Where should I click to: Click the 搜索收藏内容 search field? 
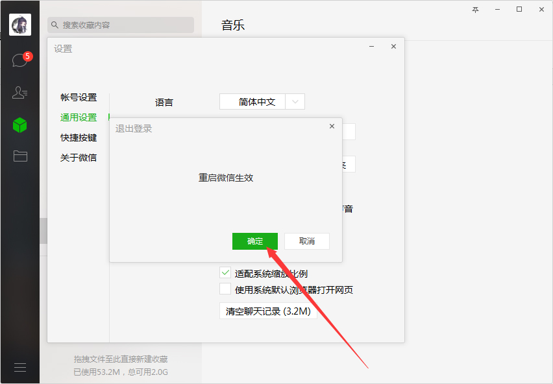point(120,25)
